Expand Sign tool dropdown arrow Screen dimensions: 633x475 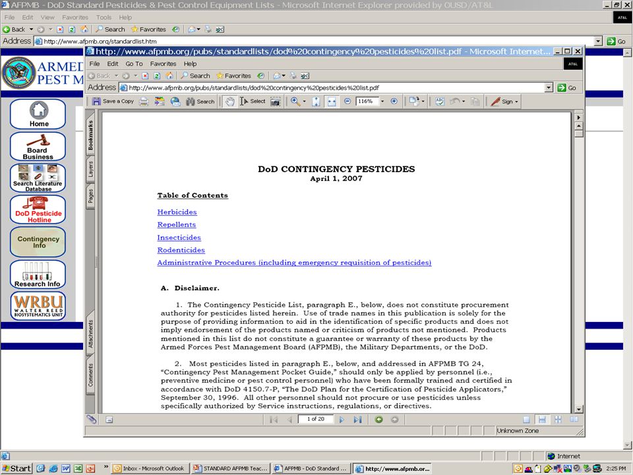pyautogui.click(x=516, y=102)
